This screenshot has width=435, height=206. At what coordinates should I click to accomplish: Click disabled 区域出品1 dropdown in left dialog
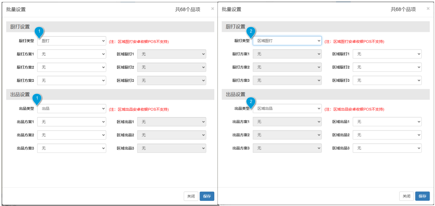pos(172,122)
